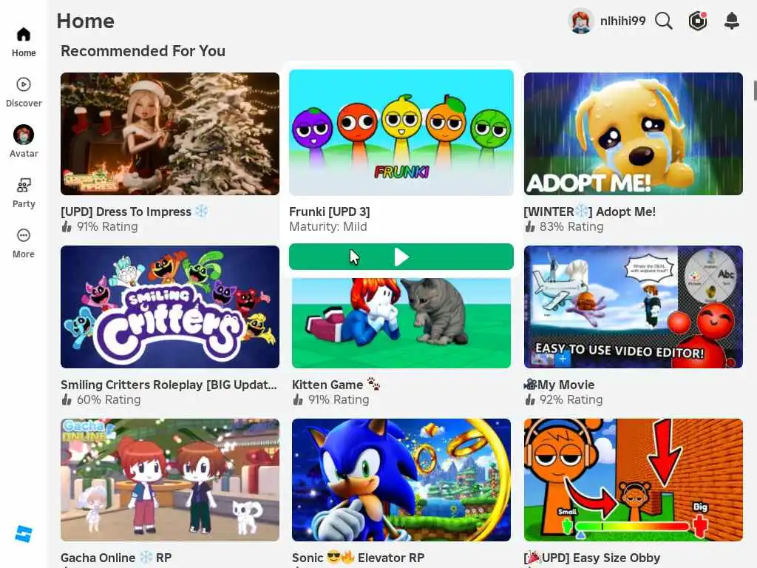Open the notifications bell icon

pos(732,21)
